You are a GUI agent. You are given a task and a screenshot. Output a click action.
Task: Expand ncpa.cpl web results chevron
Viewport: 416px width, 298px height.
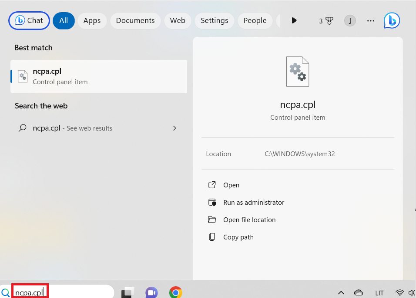pos(174,128)
